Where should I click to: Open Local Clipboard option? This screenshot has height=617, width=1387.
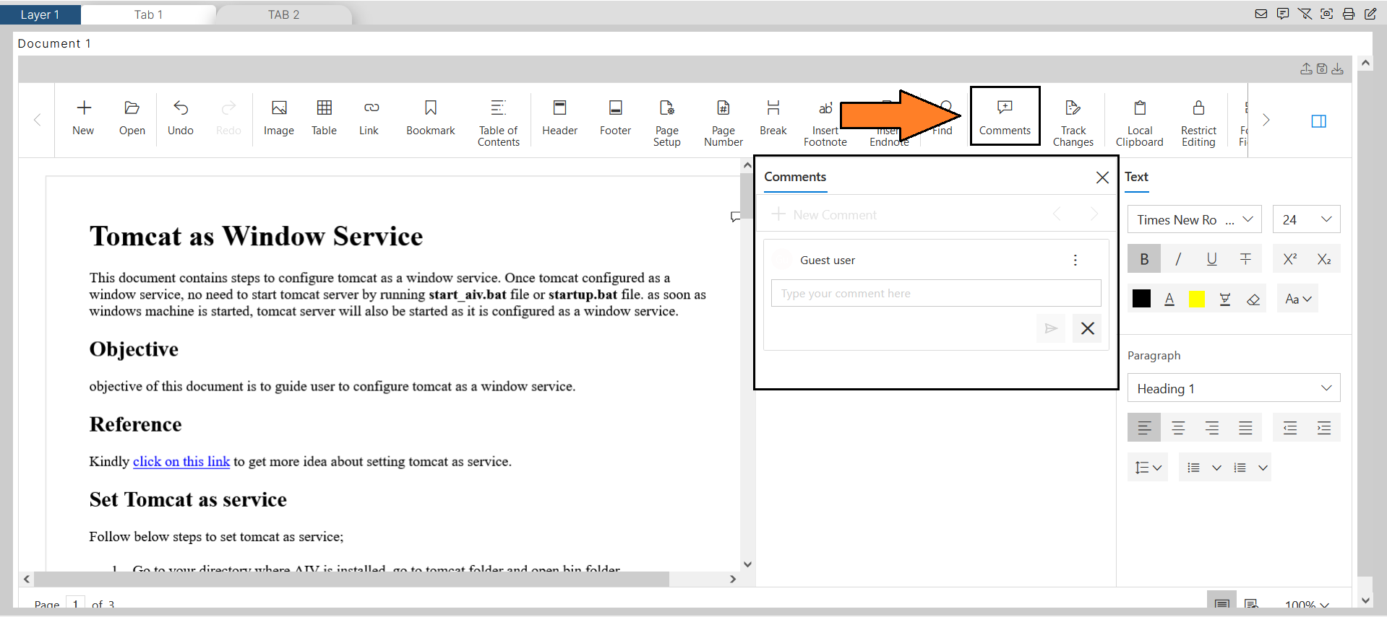click(1140, 123)
